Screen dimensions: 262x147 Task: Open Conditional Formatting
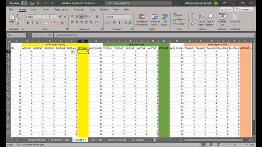[142, 20]
